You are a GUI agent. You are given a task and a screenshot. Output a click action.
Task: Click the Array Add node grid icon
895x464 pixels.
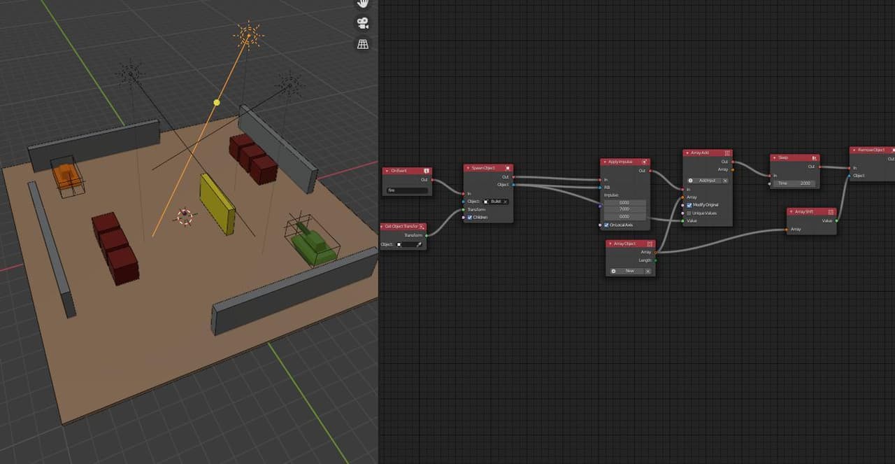[727, 153]
